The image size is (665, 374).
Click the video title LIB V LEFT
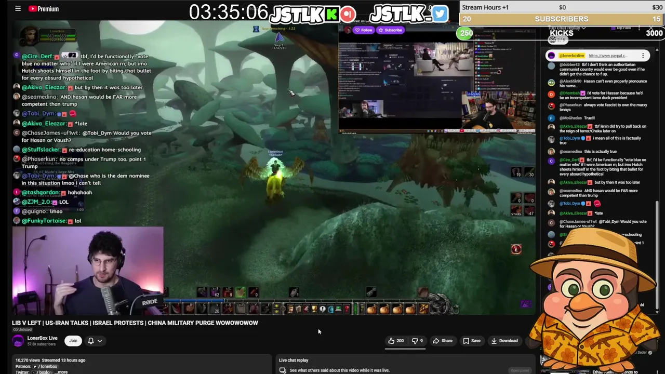point(135,323)
